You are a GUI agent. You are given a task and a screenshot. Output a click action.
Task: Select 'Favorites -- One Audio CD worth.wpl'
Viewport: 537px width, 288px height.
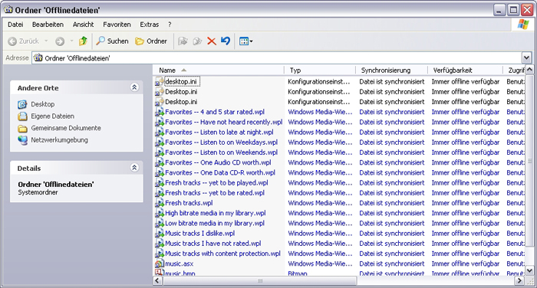(x=218, y=162)
